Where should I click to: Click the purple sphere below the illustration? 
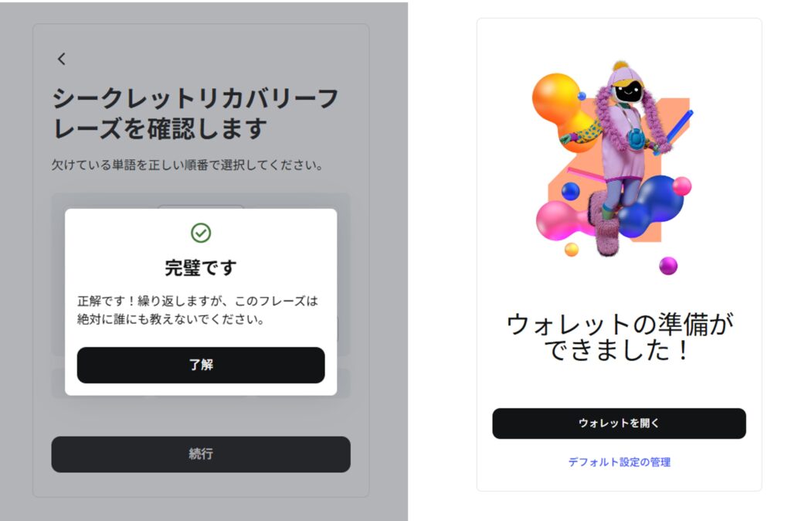[x=668, y=266]
